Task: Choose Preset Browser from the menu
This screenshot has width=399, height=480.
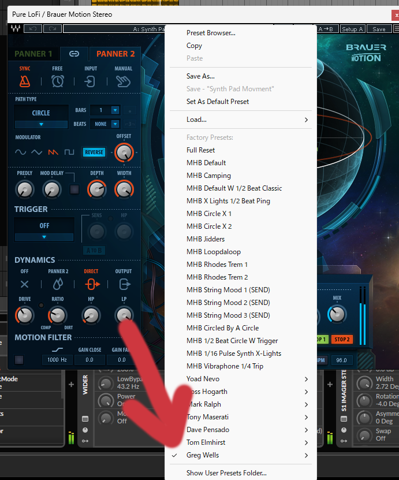Action: click(x=211, y=33)
